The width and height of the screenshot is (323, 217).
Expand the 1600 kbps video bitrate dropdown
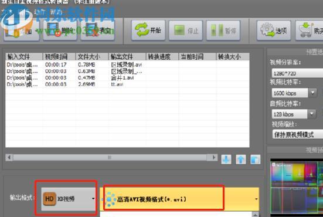click(312, 93)
